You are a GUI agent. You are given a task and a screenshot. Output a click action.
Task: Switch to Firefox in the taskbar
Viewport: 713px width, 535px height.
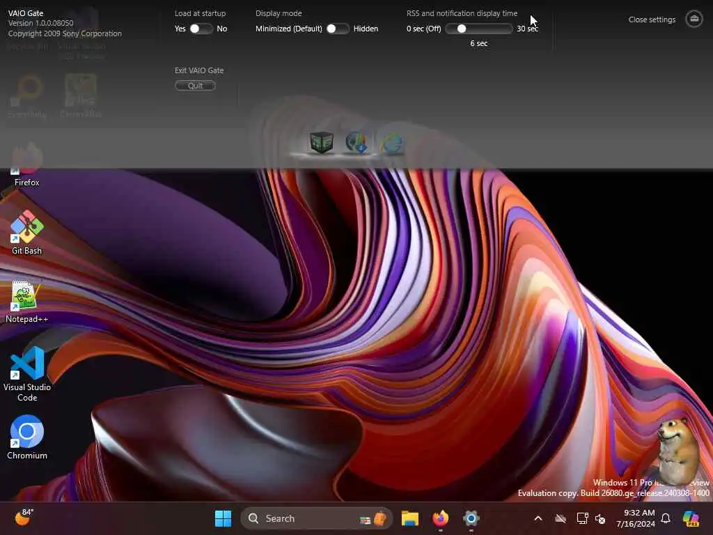tap(440, 518)
